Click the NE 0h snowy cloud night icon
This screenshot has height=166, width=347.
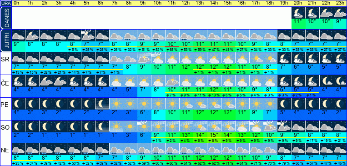18,149
